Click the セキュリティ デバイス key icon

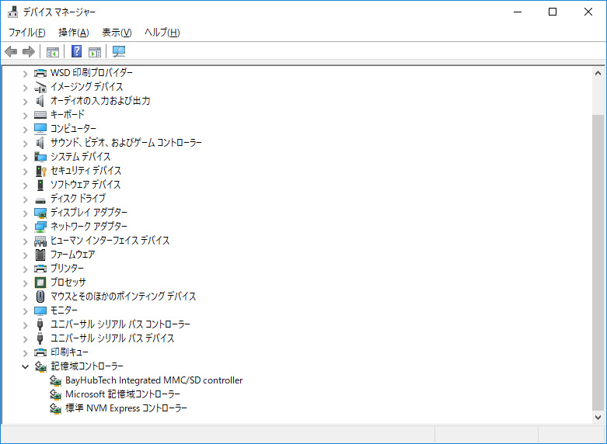tap(40, 171)
